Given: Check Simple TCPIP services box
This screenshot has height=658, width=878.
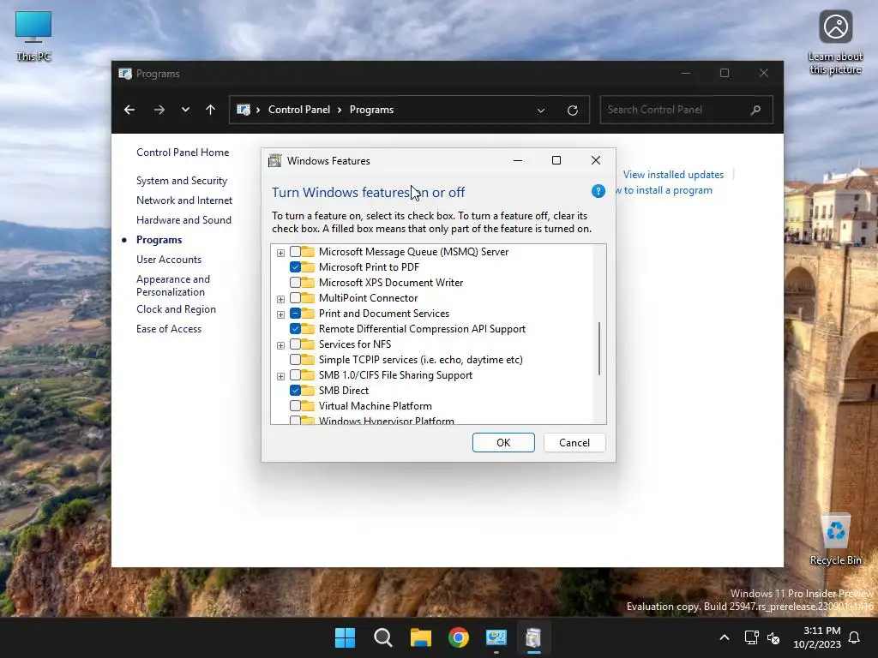Looking at the screenshot, I should click(x=295, y=359).
